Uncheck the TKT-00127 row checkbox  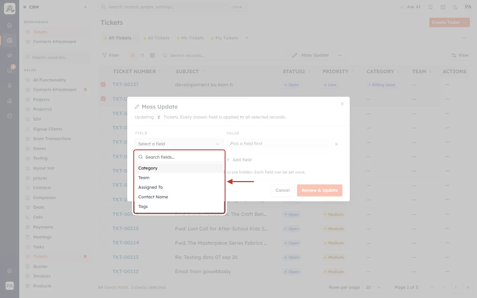click(x=103, y=84)
